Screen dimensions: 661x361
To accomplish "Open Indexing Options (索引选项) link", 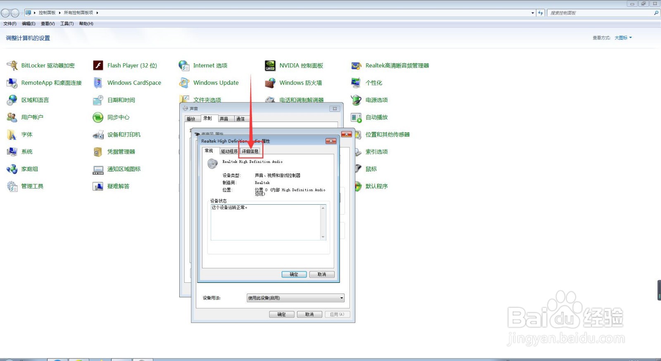I will (x=376, y=152).
